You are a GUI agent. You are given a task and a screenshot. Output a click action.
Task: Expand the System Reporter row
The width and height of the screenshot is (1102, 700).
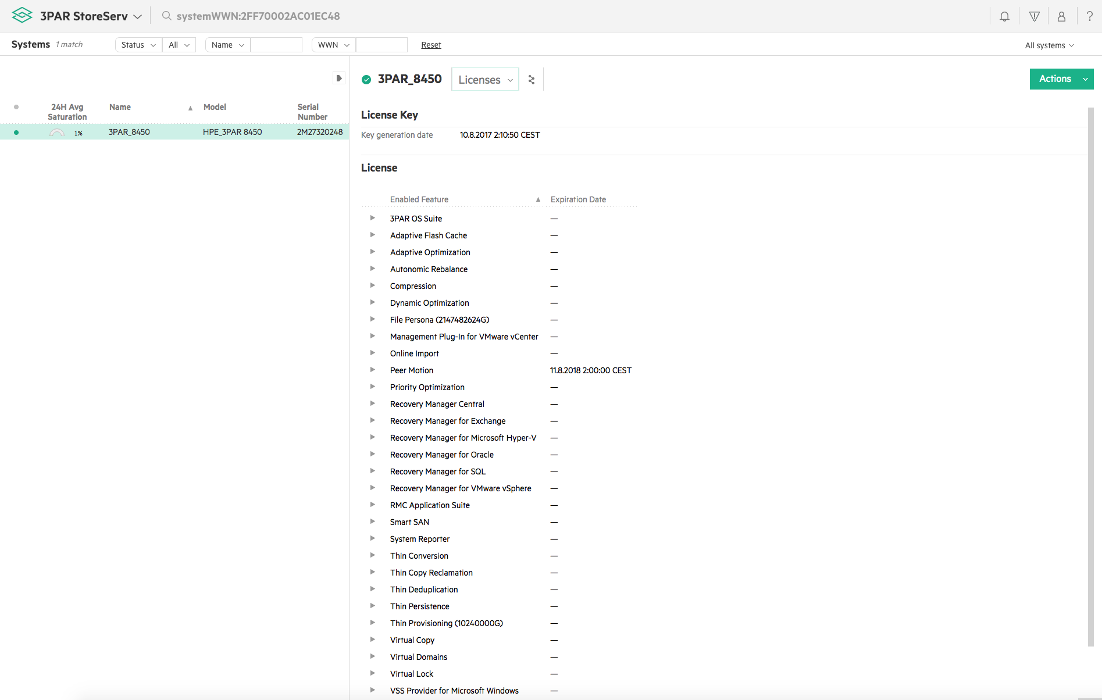tap(372, 538)
